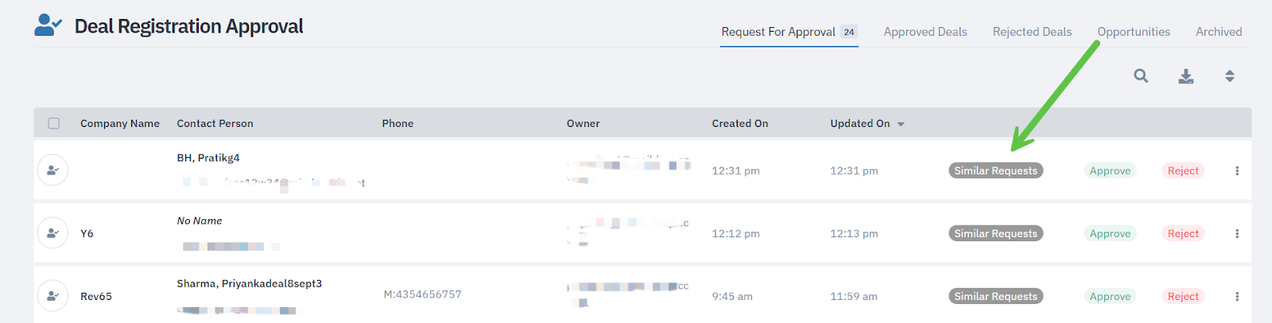
Task: Open contact Sharma, Priyankadeal8sept3
Action: tap(249, 283)
